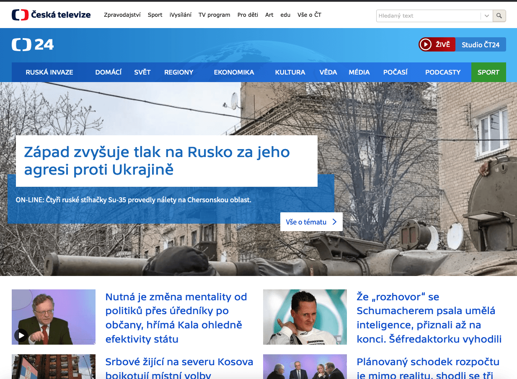This screenshot has width=517, height=379.
Task: Select the green SPORT tab
Action: [489, 72]
